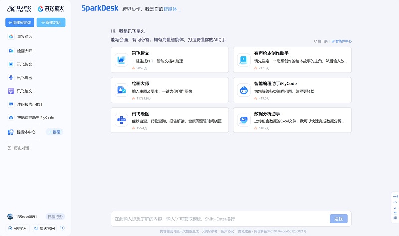399x236 pixels.
Task: Open the 智能体中心 link above the cards
Action: (x=342, y=41)
